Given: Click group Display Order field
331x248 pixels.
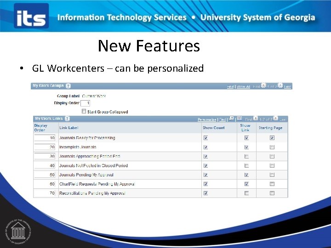Looking at the screenshot, I should [86, 103].
